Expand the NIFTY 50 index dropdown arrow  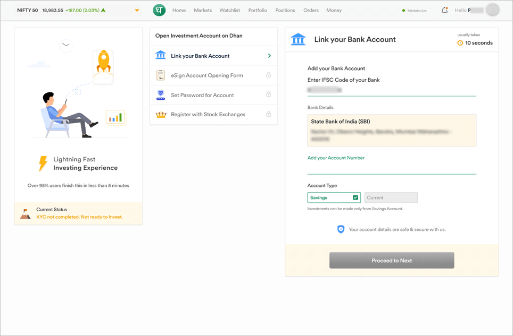[x=137, y=11]
